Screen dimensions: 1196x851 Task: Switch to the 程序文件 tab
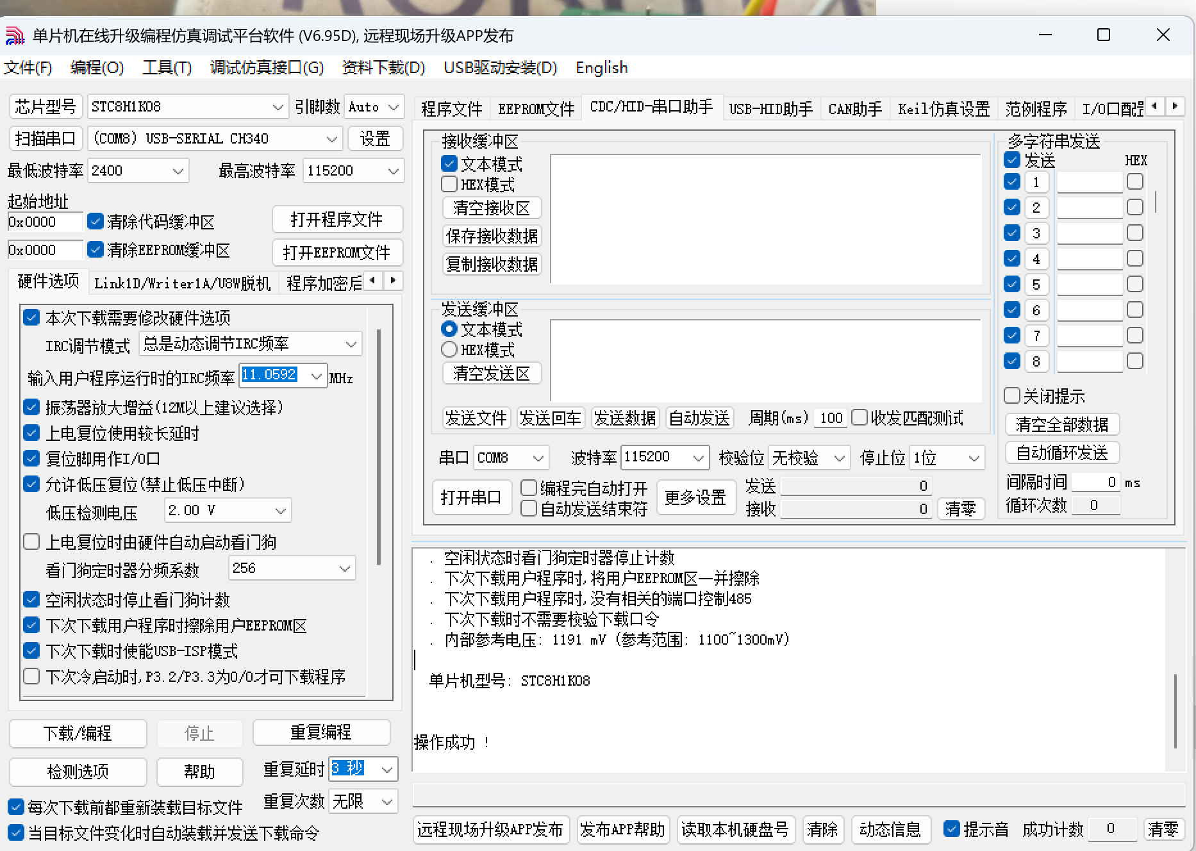452,109
